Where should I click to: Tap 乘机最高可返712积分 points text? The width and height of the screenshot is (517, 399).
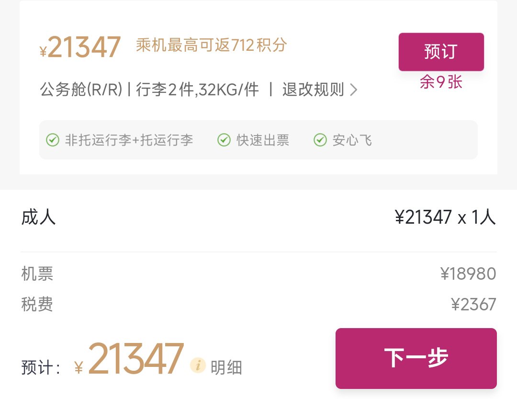tap(212, 45)
